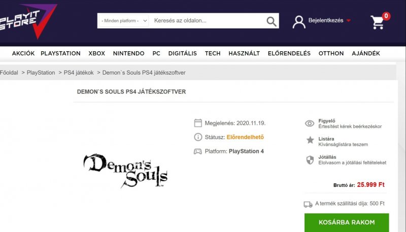Click the DEMON`S SOULS PS4 JÁTÉKSZOFTVER heading
The width and height of the screenshot is (406, 232).
(x=131, y=92)
